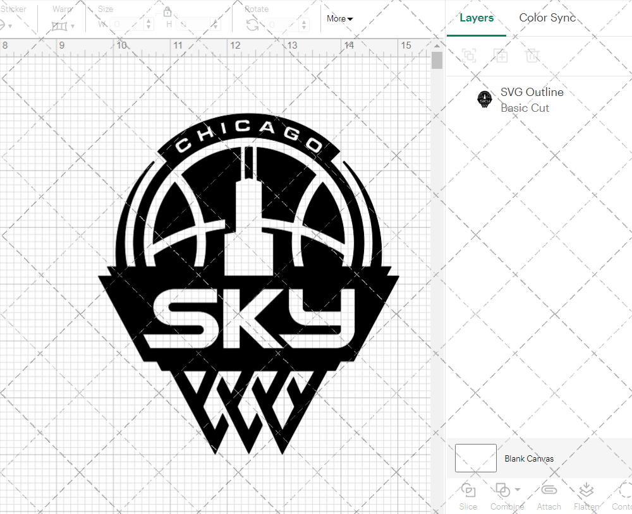The width and height of the screenshot is (632, 514).
Task: Click the Group icon in the Layers panel
Action: click(x=469, y=56)
